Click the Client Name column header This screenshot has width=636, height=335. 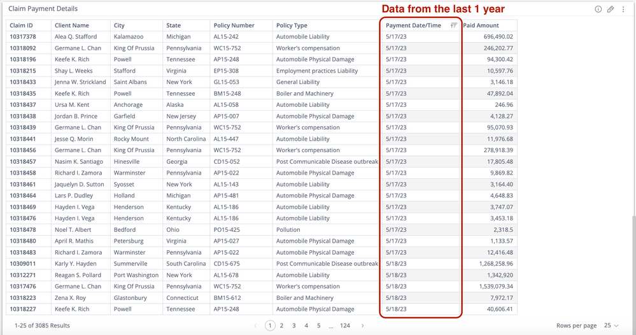pyautogui.click(x=71, y=25)
